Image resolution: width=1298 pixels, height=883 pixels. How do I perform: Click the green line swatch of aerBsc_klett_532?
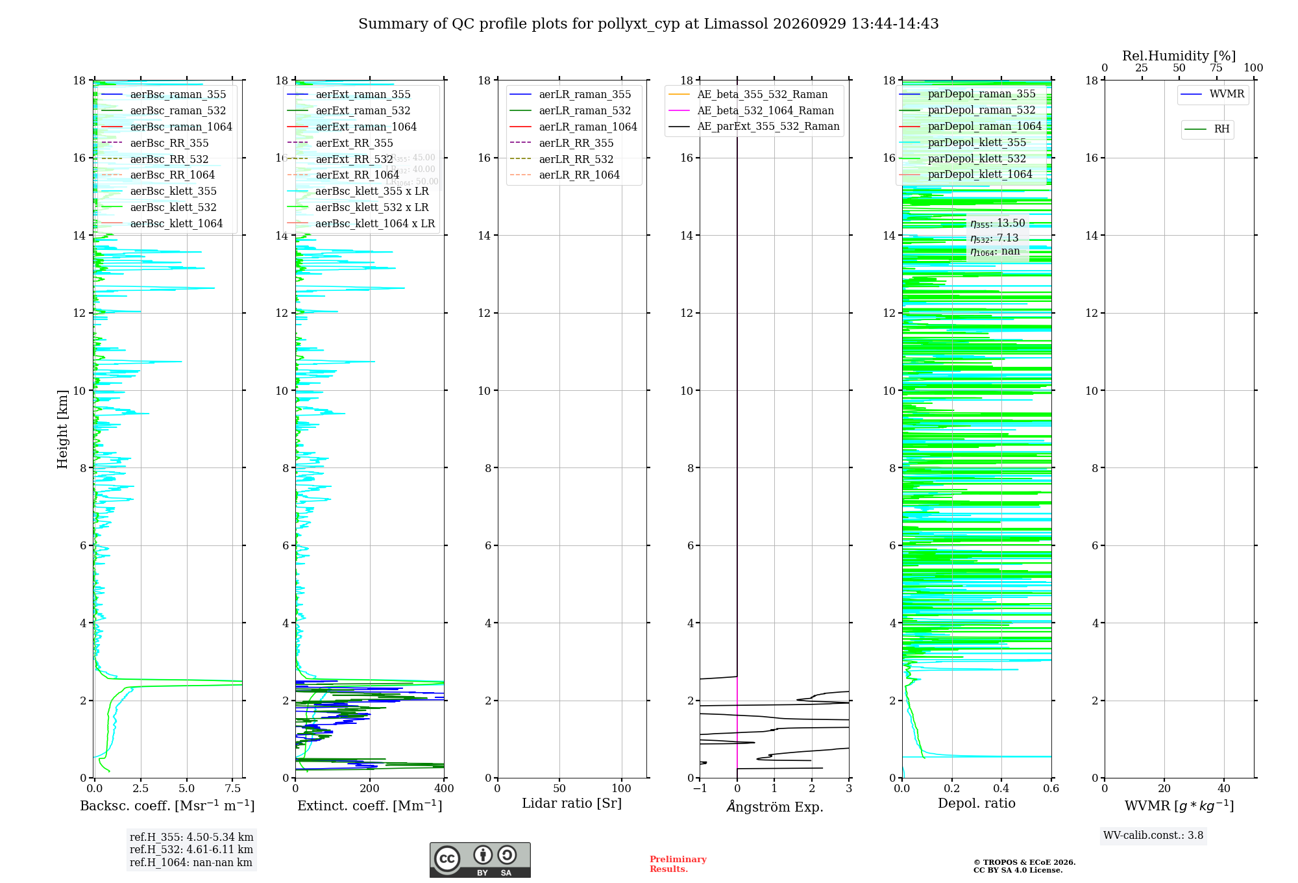tap(112, 208)
